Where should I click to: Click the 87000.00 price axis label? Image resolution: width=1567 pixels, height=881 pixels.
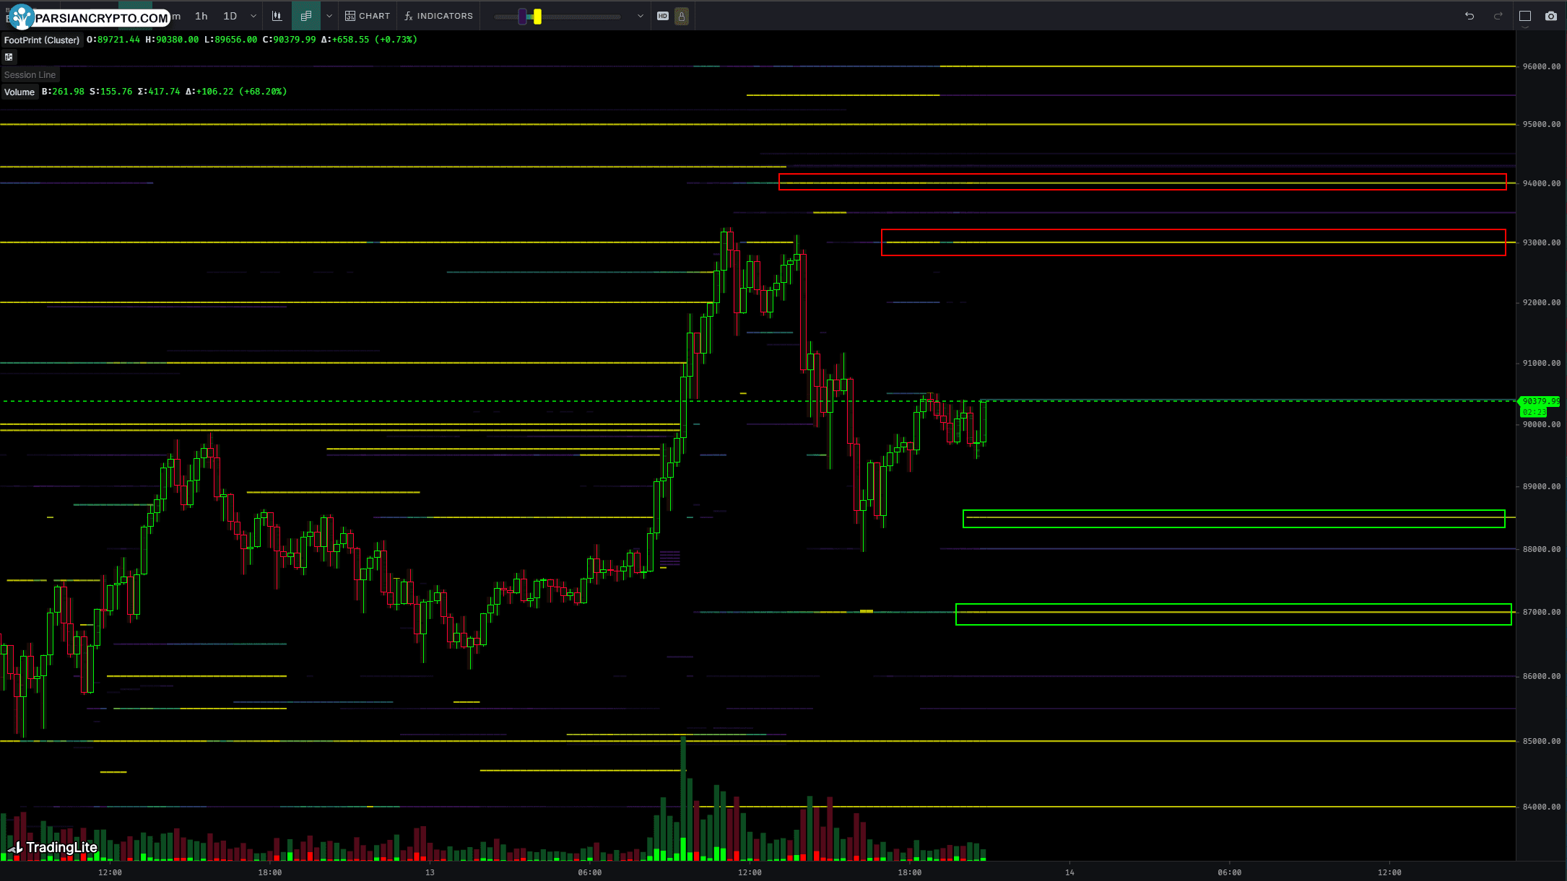pos(1542,612)
